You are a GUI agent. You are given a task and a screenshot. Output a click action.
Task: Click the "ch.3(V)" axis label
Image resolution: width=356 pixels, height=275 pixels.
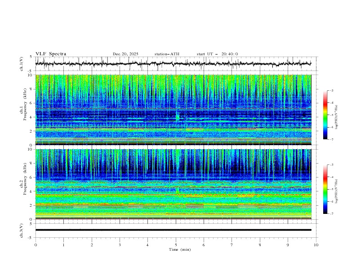22,231
